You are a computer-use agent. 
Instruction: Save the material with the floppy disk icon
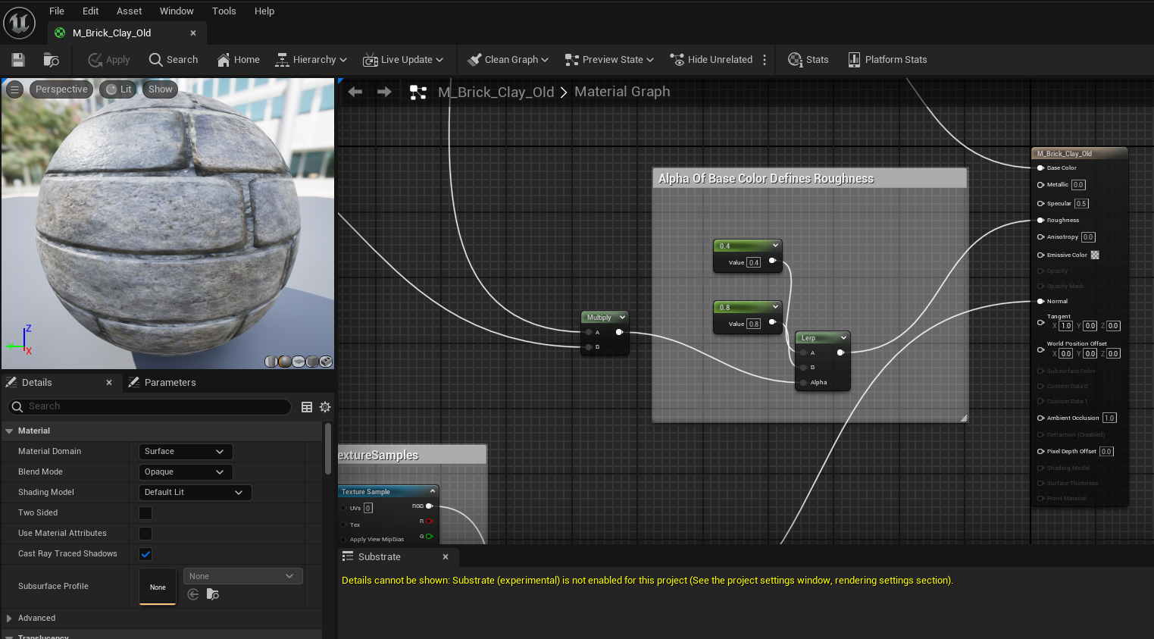pos(18,60)
